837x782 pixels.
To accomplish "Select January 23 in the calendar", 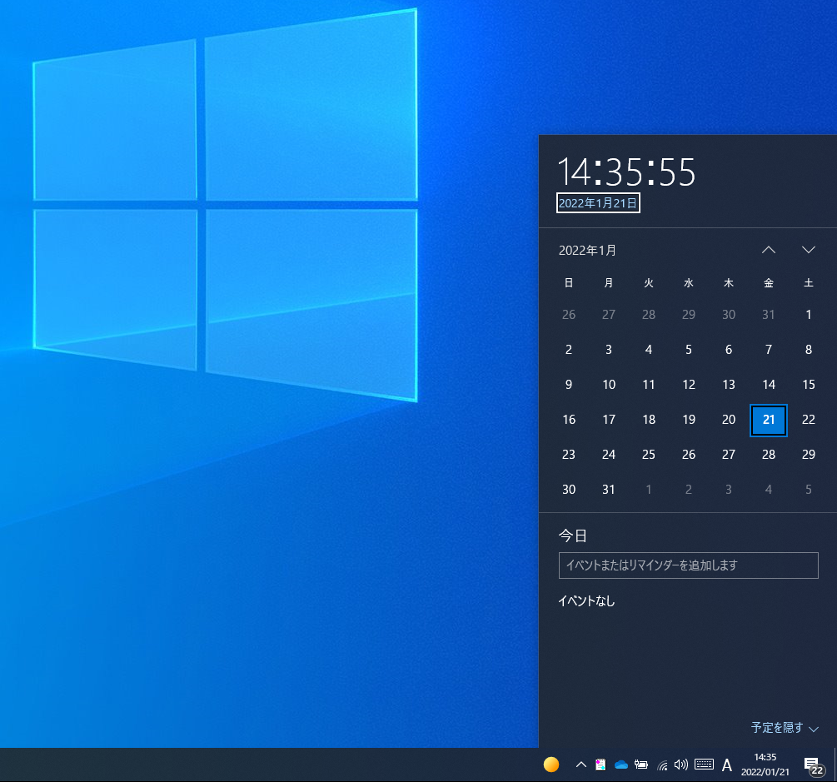I will [569, 455].
